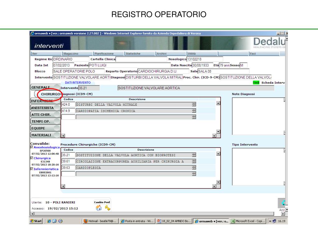Screen dimensions: 318x238
Task: Click the media player quick launch icon
Action: click(x=60, y=221)
